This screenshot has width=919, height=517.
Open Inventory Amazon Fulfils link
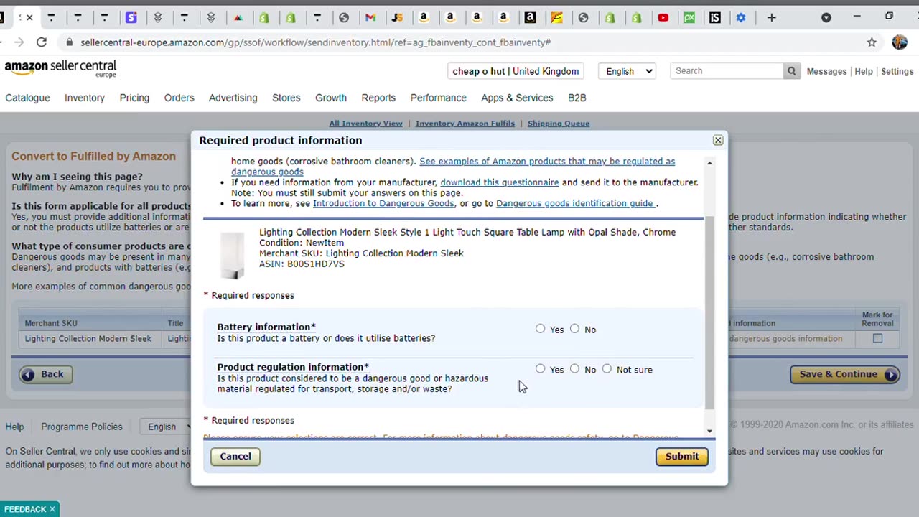pyautogui.click(x=465, y=123)
